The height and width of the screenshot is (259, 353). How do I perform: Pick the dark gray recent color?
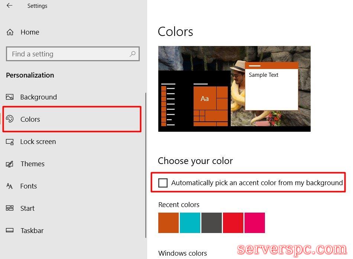point(211,223)
